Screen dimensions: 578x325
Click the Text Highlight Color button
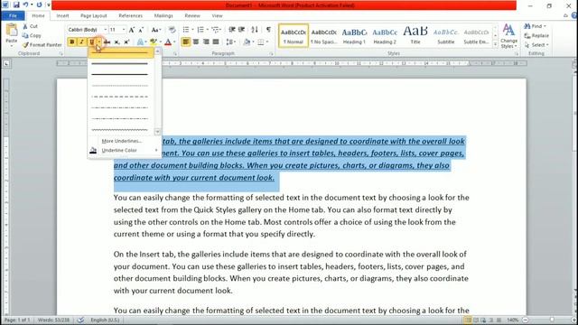click(154, 42)
